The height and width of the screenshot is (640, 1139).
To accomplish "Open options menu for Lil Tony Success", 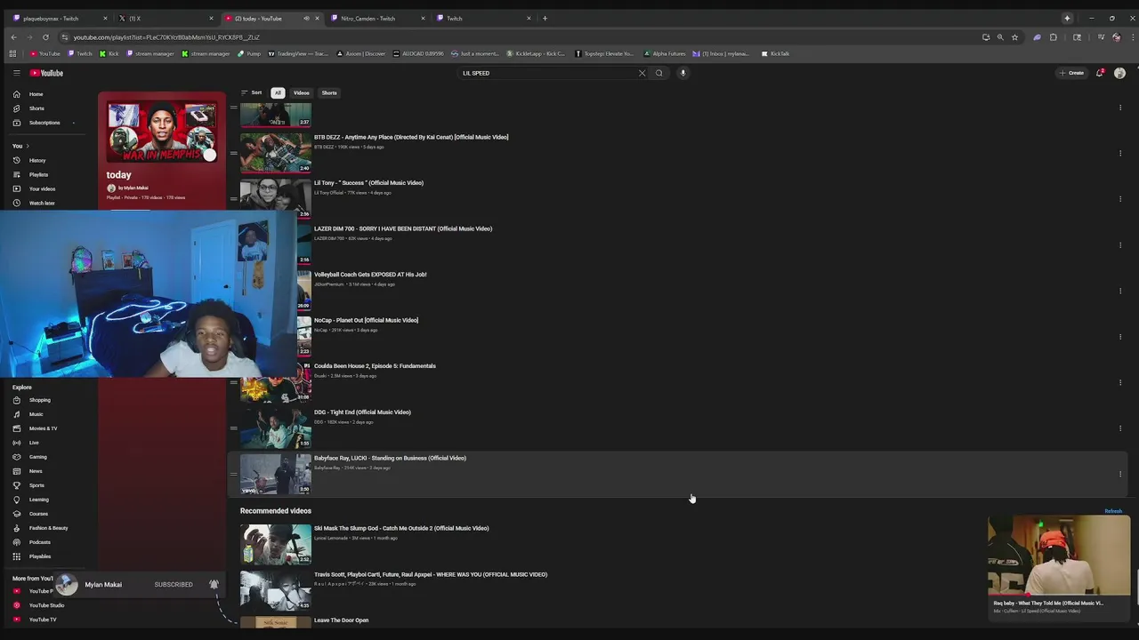I will coord(1120,199).
